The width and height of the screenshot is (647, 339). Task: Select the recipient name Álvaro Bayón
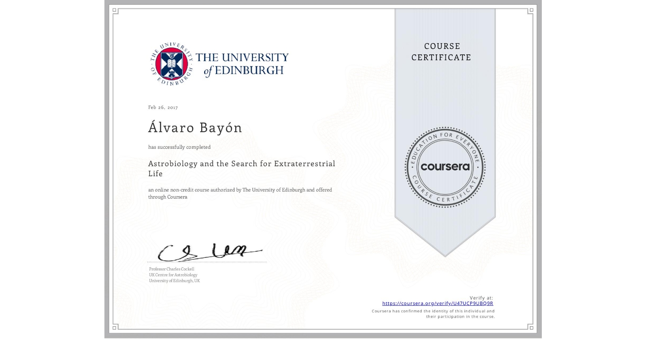195,127
